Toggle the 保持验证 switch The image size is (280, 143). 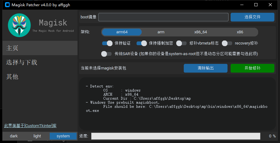coord(107,43)
